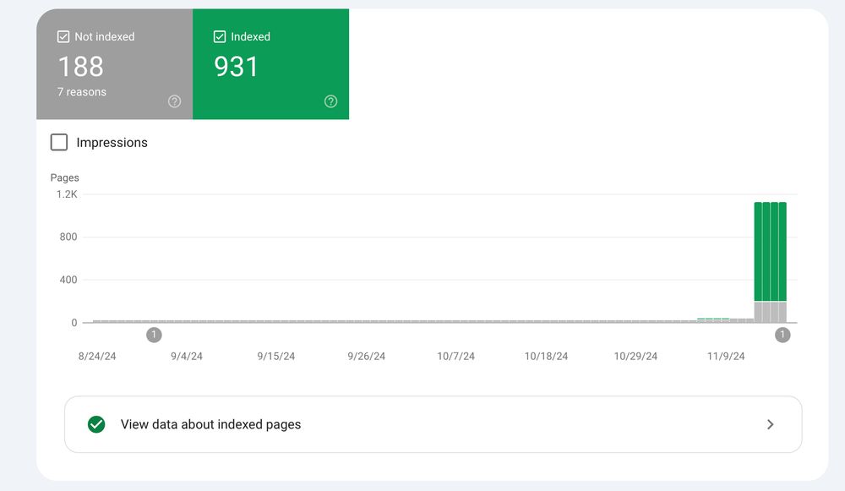Select the Indexed 931 card
The image size is (845, 491).
(271, 64)
